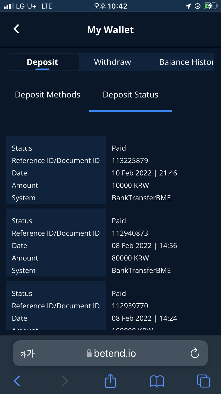Tap BankTransferBME for the 80000 KRW deposit
221x394 pixels.
point(141,271)
